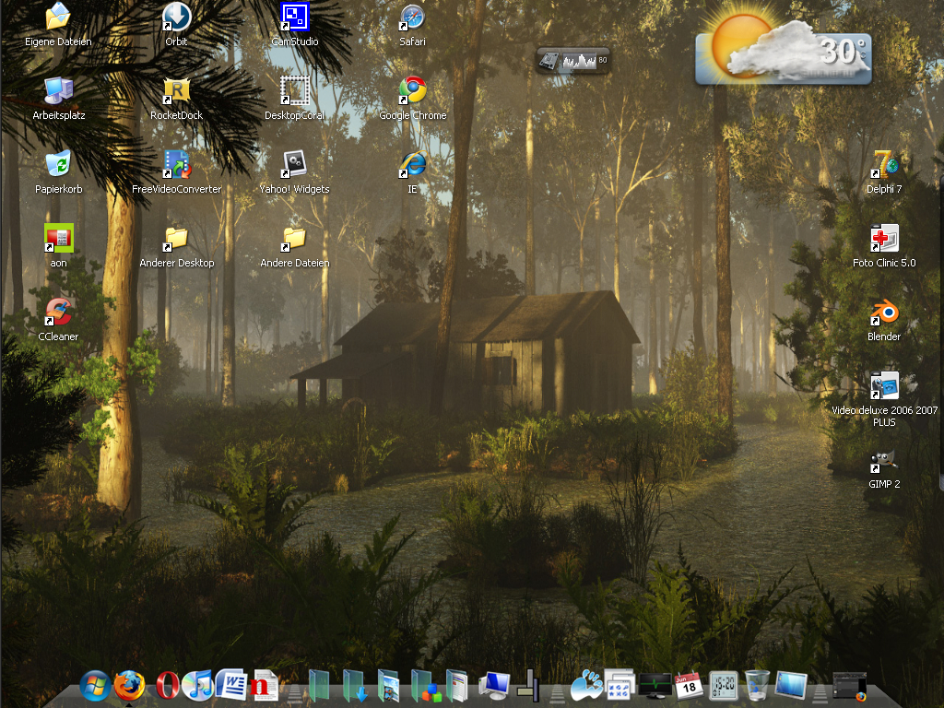Click the system activity monitor dock icon
The width and height of the screenshot is (944, 708).
pyautogui.click(x=655, y=685)
